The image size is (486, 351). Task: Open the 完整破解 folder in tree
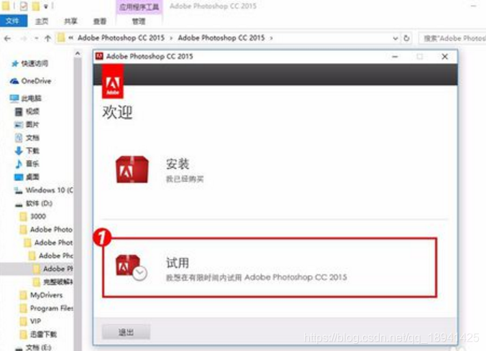[x=53, y=281]
